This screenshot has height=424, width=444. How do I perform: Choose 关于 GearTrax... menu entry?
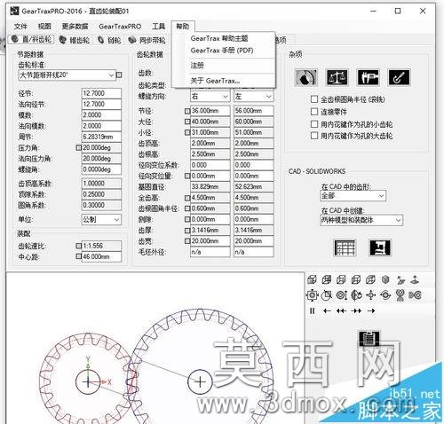[215, 81]
